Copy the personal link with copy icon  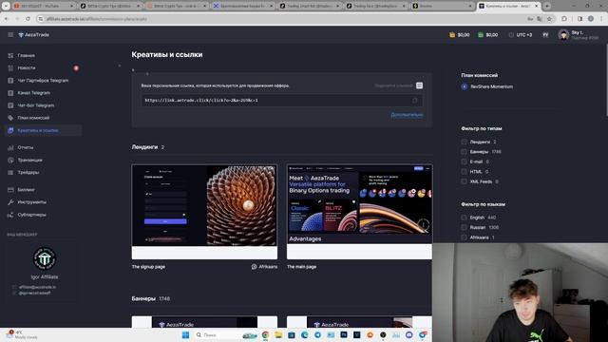[415, 101]
